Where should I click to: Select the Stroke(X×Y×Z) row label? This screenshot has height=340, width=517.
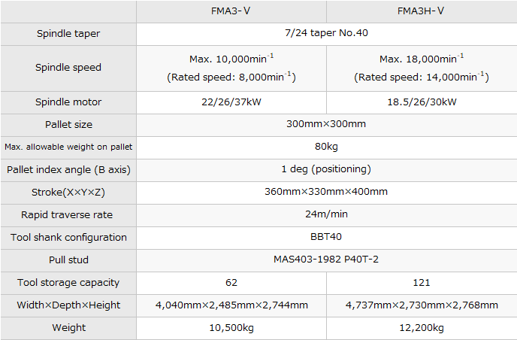pyautogui.click(x=68, y=192)
